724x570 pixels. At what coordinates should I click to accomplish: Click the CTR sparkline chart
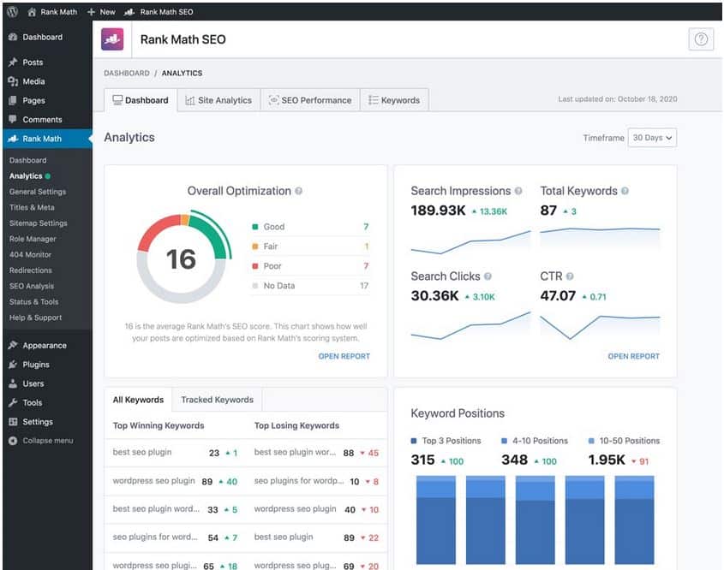click(x=600, y=327)
